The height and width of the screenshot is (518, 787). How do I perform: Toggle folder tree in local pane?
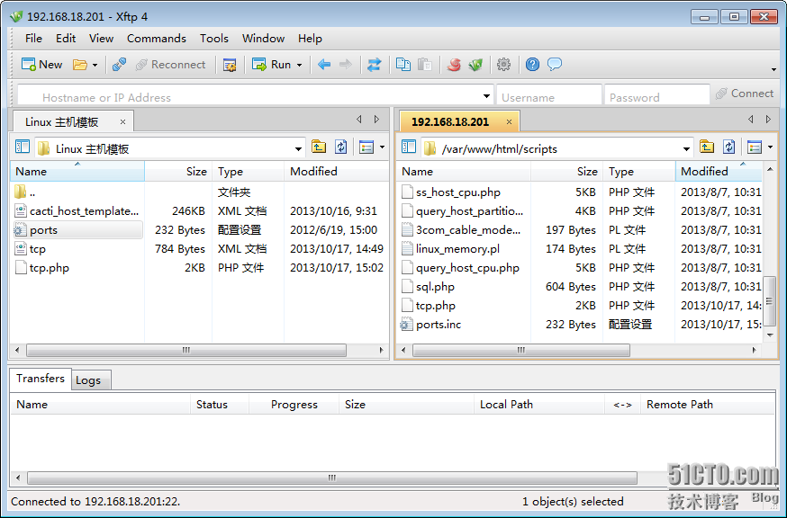coord(23,147)
